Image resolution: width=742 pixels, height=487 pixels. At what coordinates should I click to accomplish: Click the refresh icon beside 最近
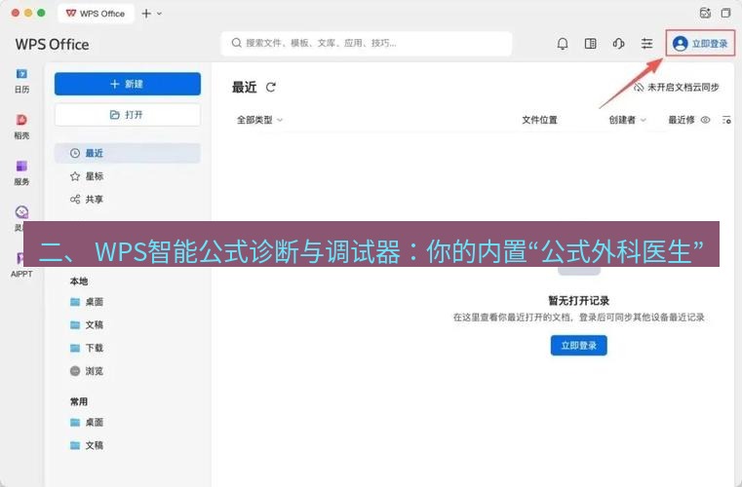coord(271,87)
